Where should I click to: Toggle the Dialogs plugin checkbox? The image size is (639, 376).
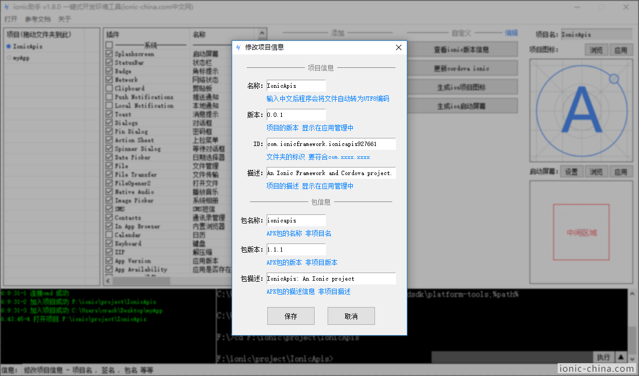point(109,123)
